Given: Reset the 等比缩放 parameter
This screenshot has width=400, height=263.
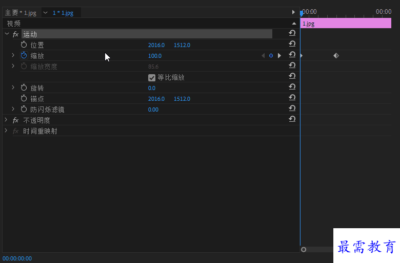Looking at the screenshot, I should (292, 76).
